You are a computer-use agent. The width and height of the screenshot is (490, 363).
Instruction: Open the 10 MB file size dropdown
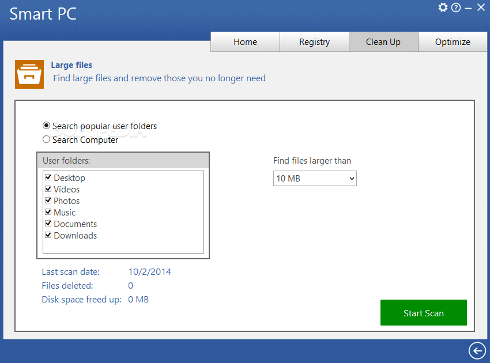point(315,179)
